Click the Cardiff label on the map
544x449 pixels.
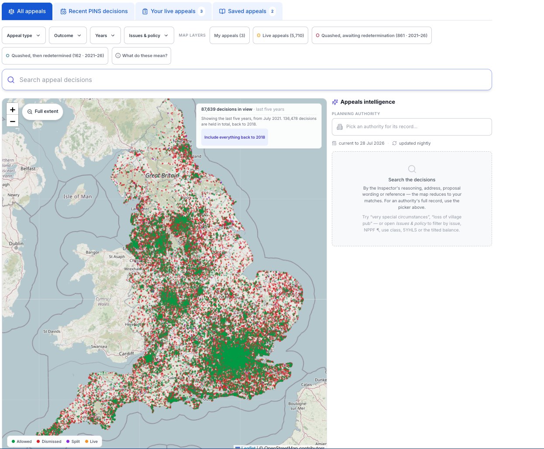coord(127,354)
